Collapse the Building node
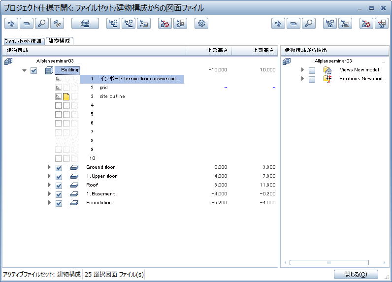392x282 pixels. [24, 70]
